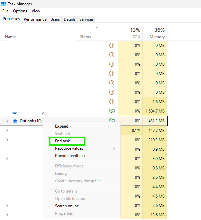Switch to the Performance tab
201x220 pixels.
(x=35, y=19)
